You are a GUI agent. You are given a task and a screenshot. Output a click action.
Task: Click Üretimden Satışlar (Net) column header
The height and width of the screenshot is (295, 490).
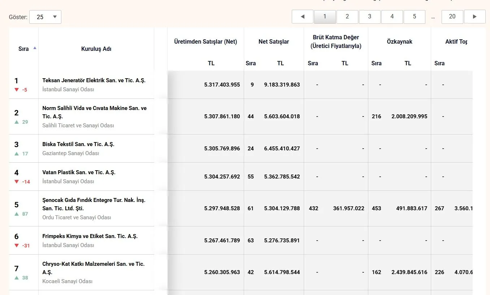[205, 42]
